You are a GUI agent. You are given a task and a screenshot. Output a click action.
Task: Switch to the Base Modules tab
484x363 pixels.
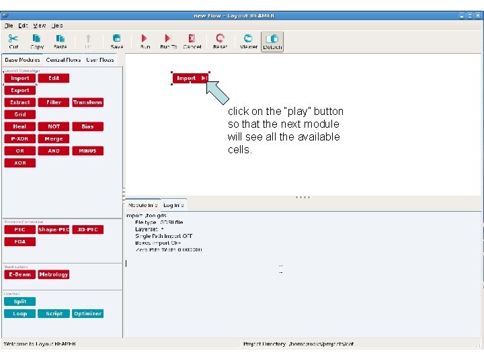coord(22,60)
